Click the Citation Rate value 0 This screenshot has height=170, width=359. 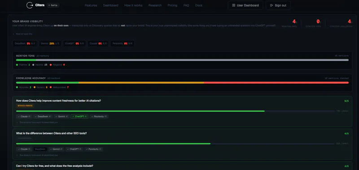[318, 22]
